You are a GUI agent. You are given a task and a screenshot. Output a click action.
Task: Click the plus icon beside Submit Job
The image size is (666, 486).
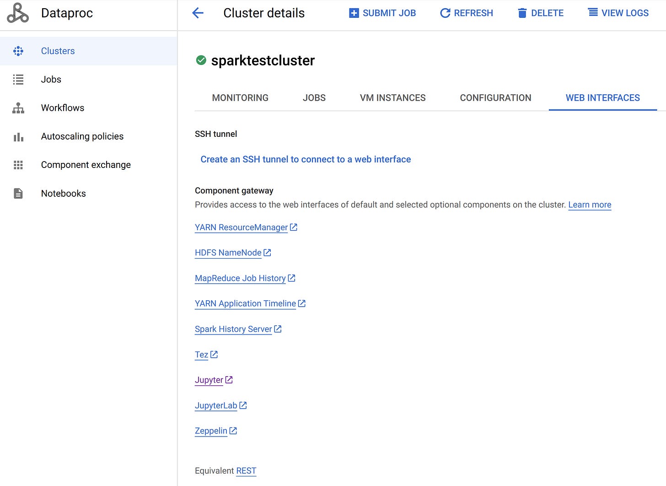tap(354, 13)
